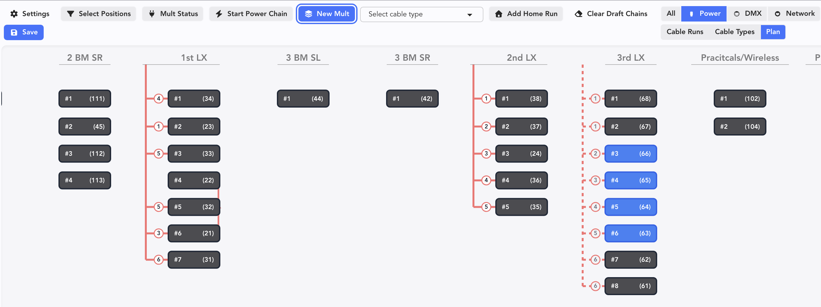Toggle the Network cable filter

[794, 13]
